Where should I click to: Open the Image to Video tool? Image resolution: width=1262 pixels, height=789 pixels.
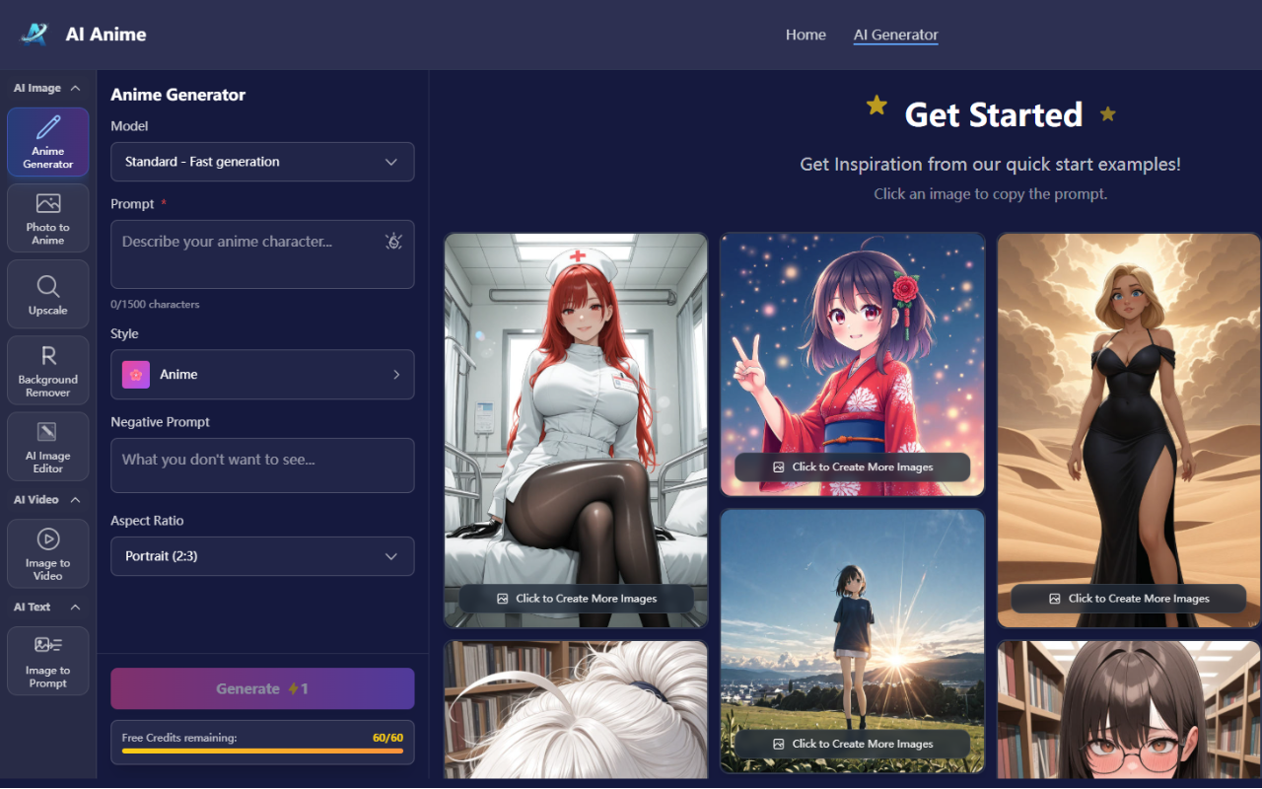click(x=47, y=553)
